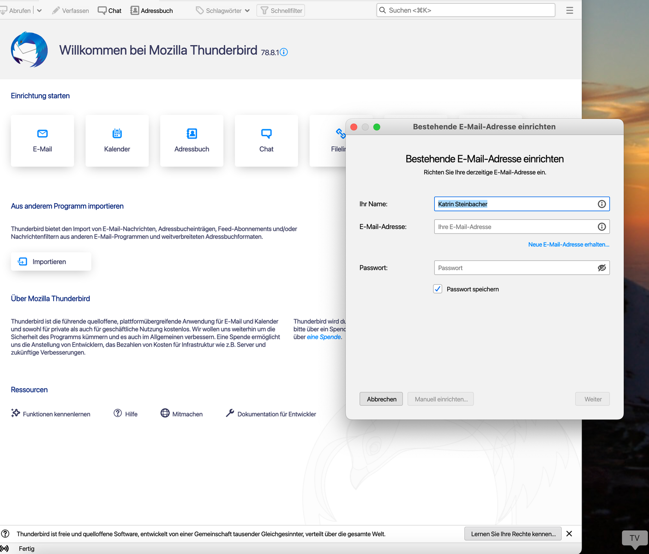Image resolution: width=649 pixels, height=554 pixels.
Task: Click the Thunderbird logo on welcome page
Action: click(x=30, y=50)
